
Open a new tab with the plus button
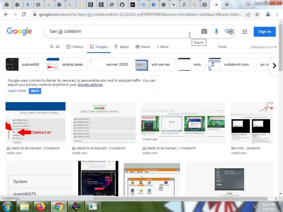227,5
